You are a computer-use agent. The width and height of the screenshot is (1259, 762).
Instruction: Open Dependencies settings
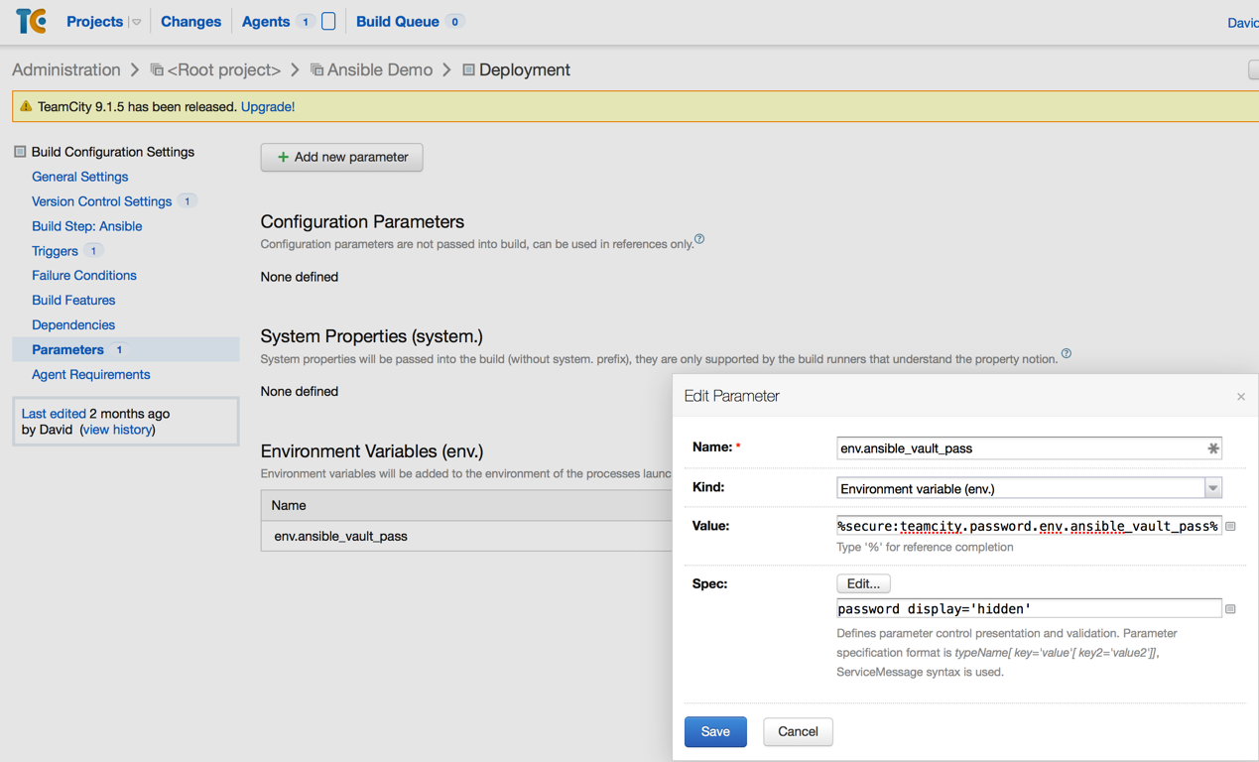73,324
